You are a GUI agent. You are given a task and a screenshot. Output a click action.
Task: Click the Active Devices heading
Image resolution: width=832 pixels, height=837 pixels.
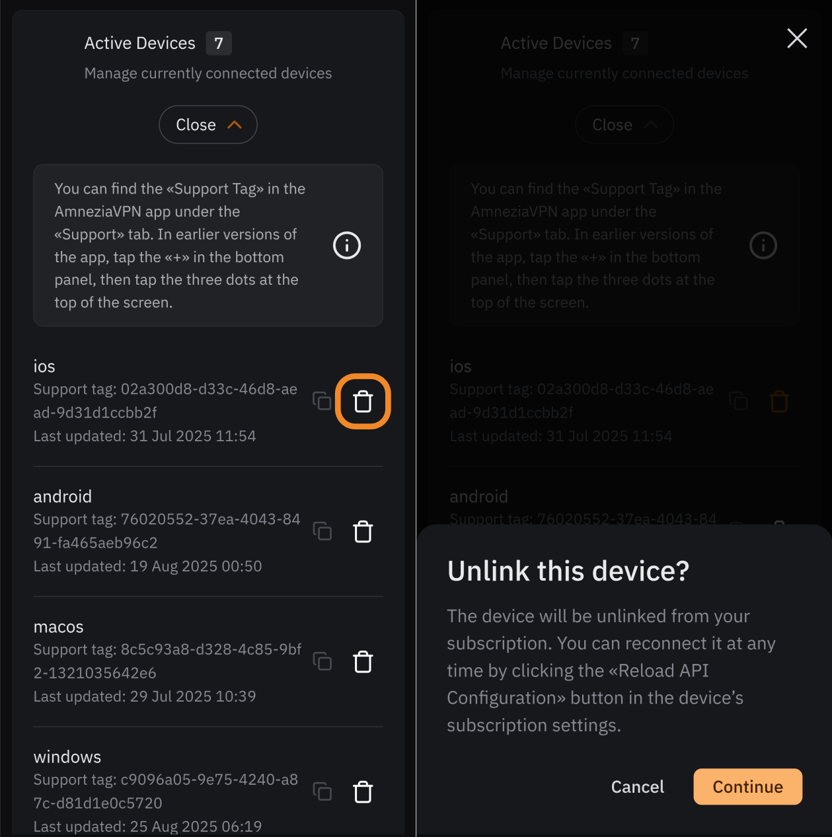tap(140, 44)
